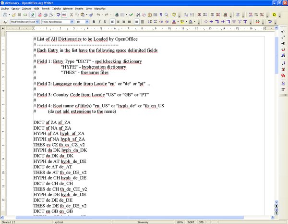Open the highlighting color dropdown arrow
Image resolution: width=288 pixels, height=224 pixels.
pyautogui.click(x=186, y=22)
